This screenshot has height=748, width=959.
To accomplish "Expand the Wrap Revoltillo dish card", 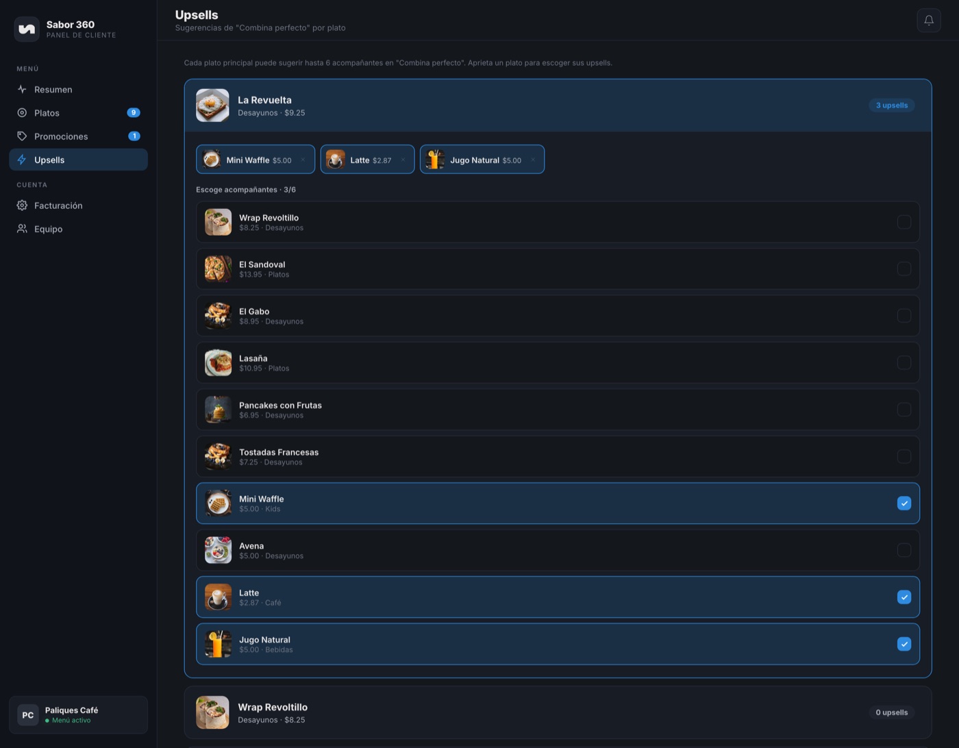I will pos(558,712).
